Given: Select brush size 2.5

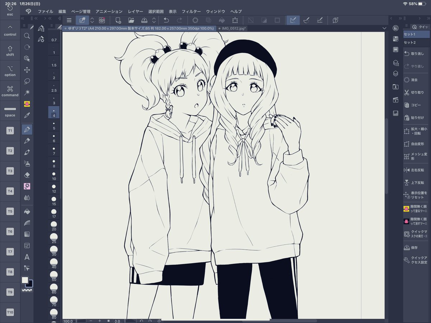Looking at the screenshot, I should click(x=54, y=87).
